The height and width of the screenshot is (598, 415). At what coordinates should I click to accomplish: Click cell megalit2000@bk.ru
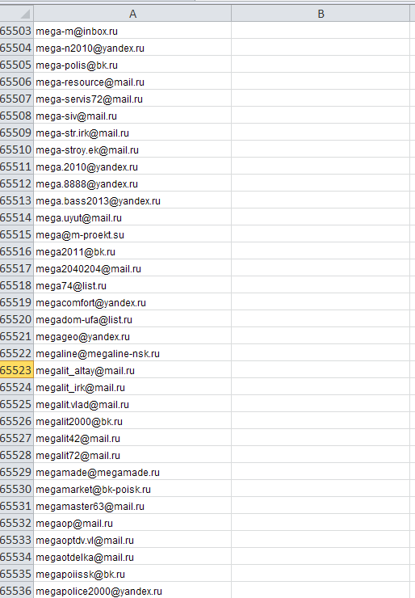coord(132,421)
